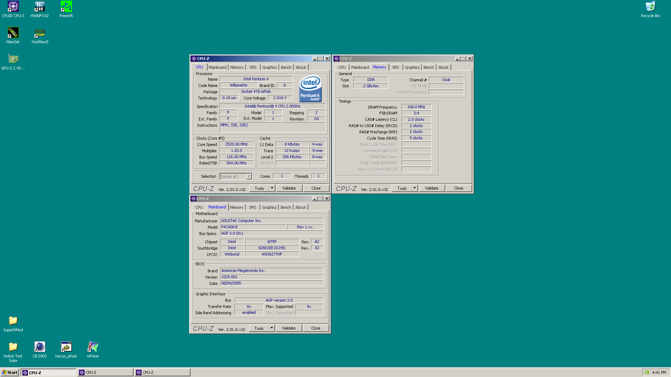Click the BIOS date 08/04/2005
The image size is (671, 377).
pos(272,283)
